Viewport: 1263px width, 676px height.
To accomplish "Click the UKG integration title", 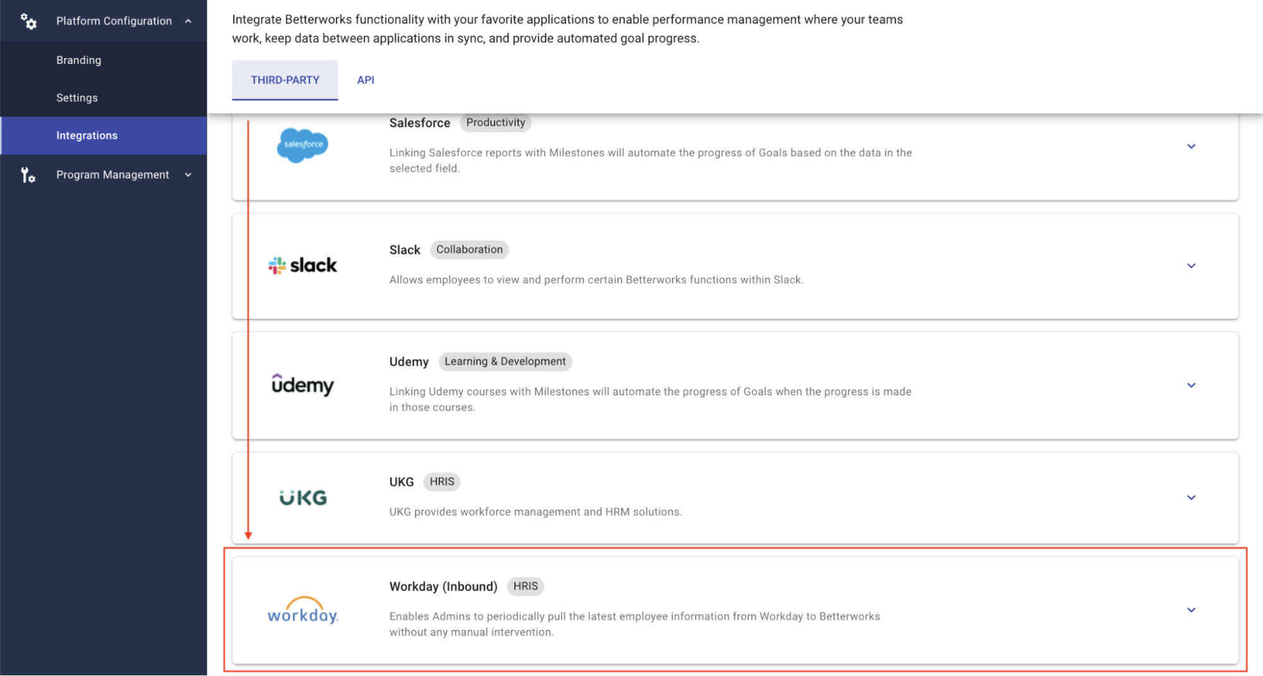I will coord(402,482).
